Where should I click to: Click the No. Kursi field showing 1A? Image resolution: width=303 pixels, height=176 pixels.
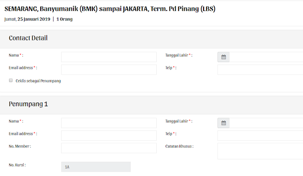(96, 167)
